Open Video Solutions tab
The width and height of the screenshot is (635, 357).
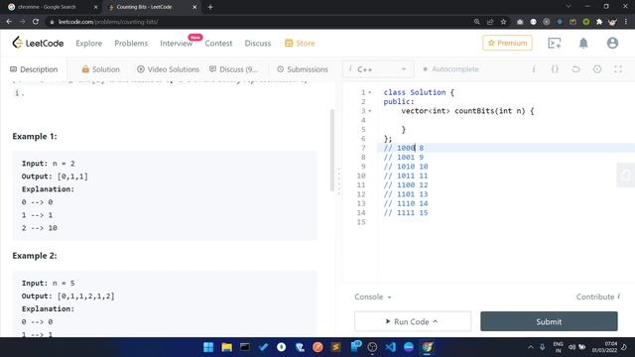point(168,69)
